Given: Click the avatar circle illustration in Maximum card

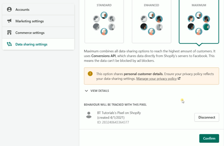Looking at the screenshot, I should 199,23.
